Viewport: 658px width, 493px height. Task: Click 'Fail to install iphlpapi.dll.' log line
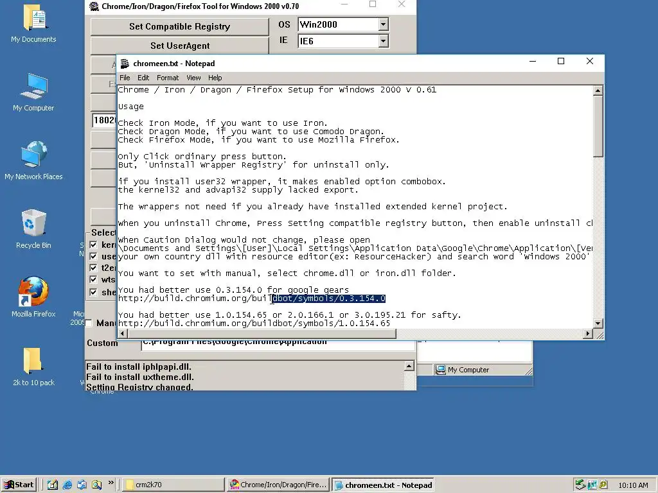139,367
